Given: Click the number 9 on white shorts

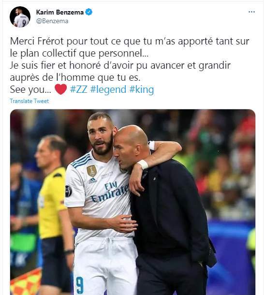Looking at the screenshot, I should 80,285.
